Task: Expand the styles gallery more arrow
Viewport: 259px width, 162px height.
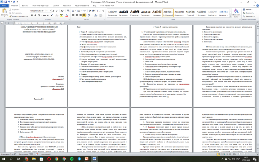Action: click(230, 16)
